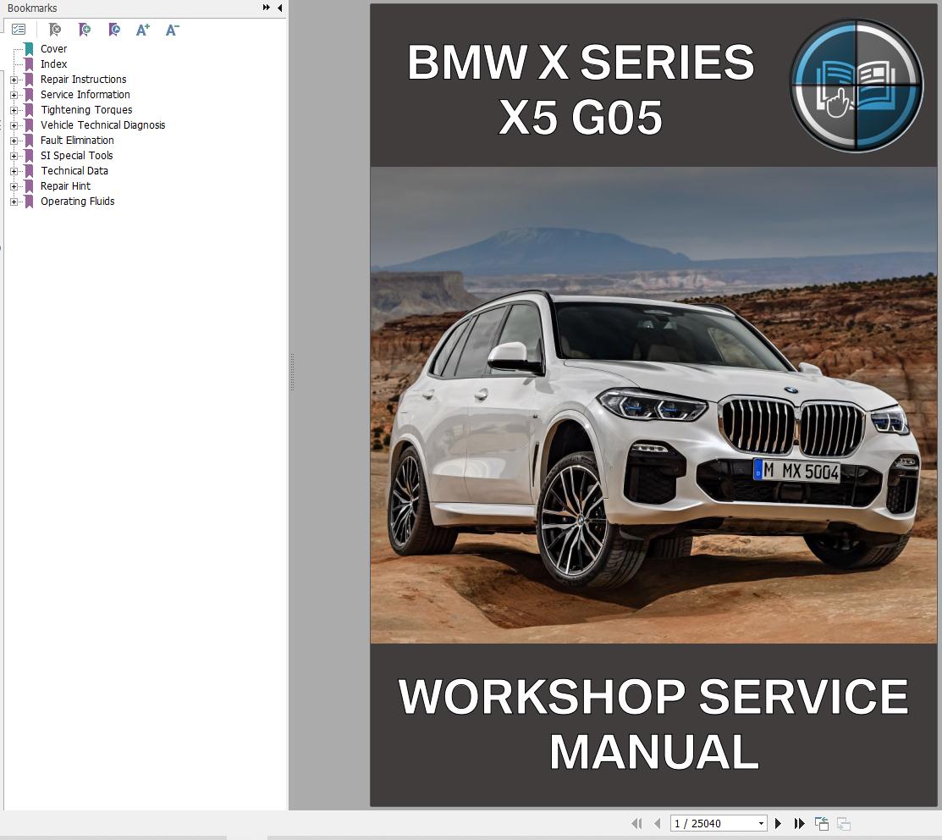The width and height of the screenshot is (942, 840).
Task: Collapse the Bookmarks panel with the arrow
Action: [280, 8]
